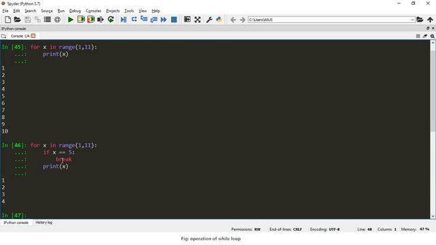Change to parent directory
This screenshot has height=245, width=436.
coord(430,20)
